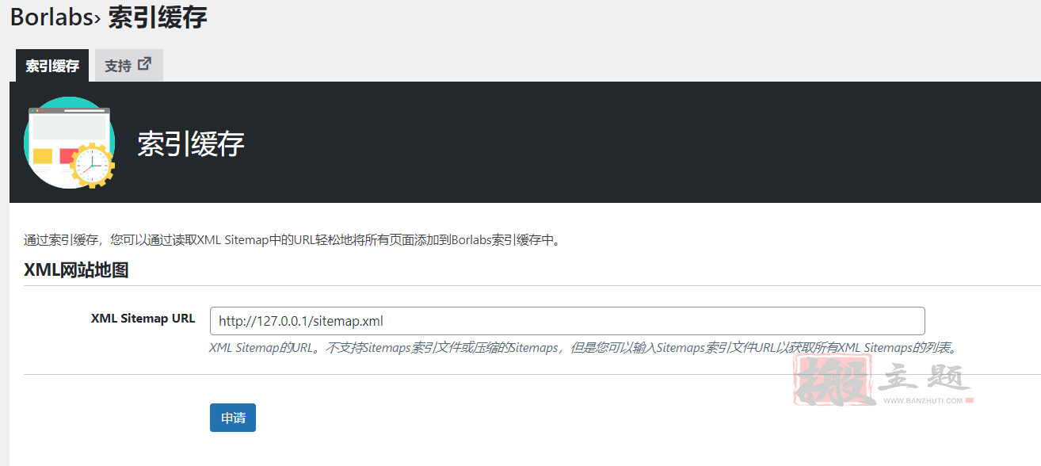Click the blue 申请 button
Screen dimensions: 1041x466
pyautogui.click(x=233, y=418)
